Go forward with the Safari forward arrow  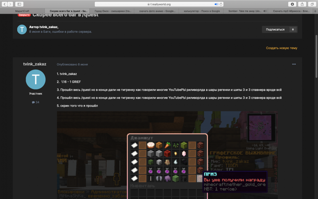[x=10, y=4]
